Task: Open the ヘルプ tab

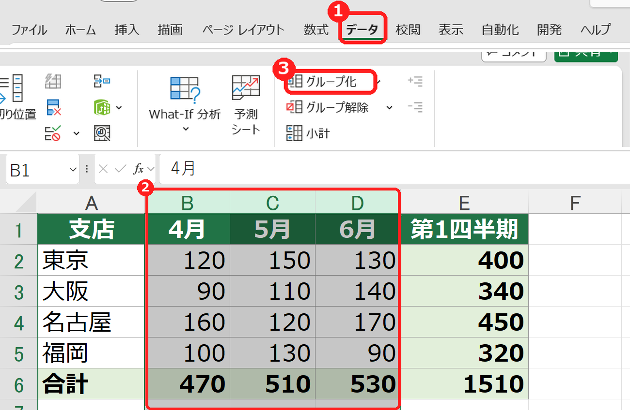Action: click(x=596, y=30)
